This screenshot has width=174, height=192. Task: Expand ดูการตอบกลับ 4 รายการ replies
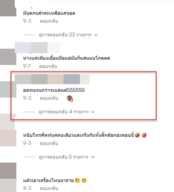click(64, 112)
